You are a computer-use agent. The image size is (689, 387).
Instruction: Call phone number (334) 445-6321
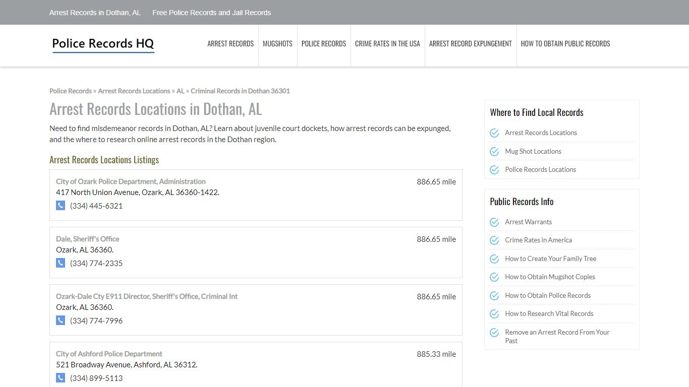pos(96,206)
